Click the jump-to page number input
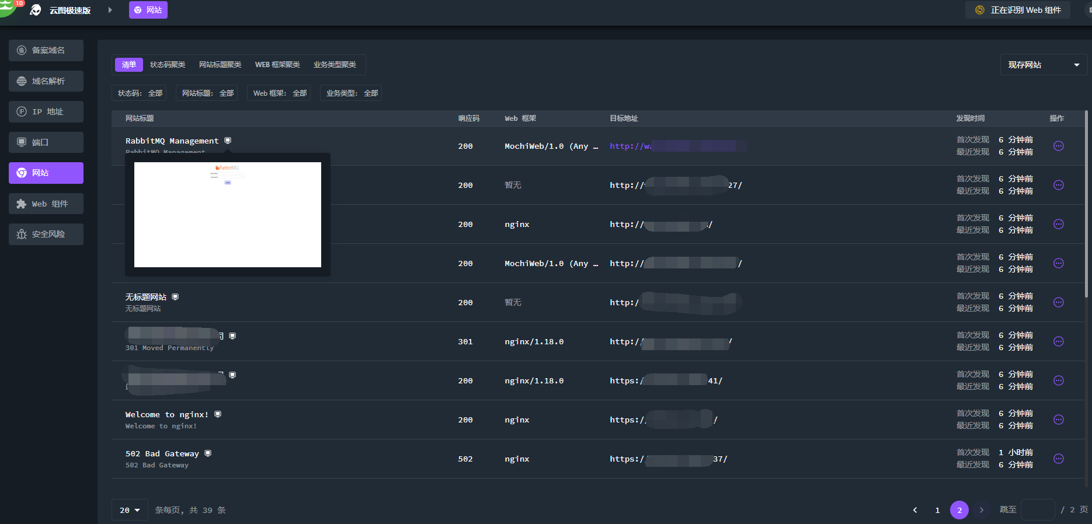 coord(1037,510)
